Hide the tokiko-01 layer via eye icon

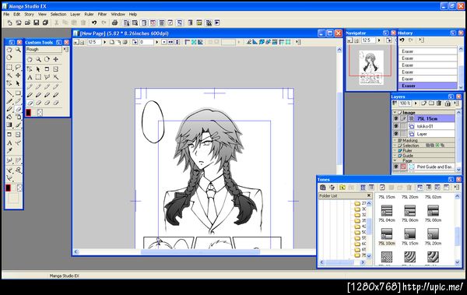pos(396,126)
